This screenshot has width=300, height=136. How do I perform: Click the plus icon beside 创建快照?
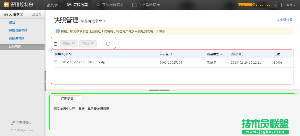point(278,20)
